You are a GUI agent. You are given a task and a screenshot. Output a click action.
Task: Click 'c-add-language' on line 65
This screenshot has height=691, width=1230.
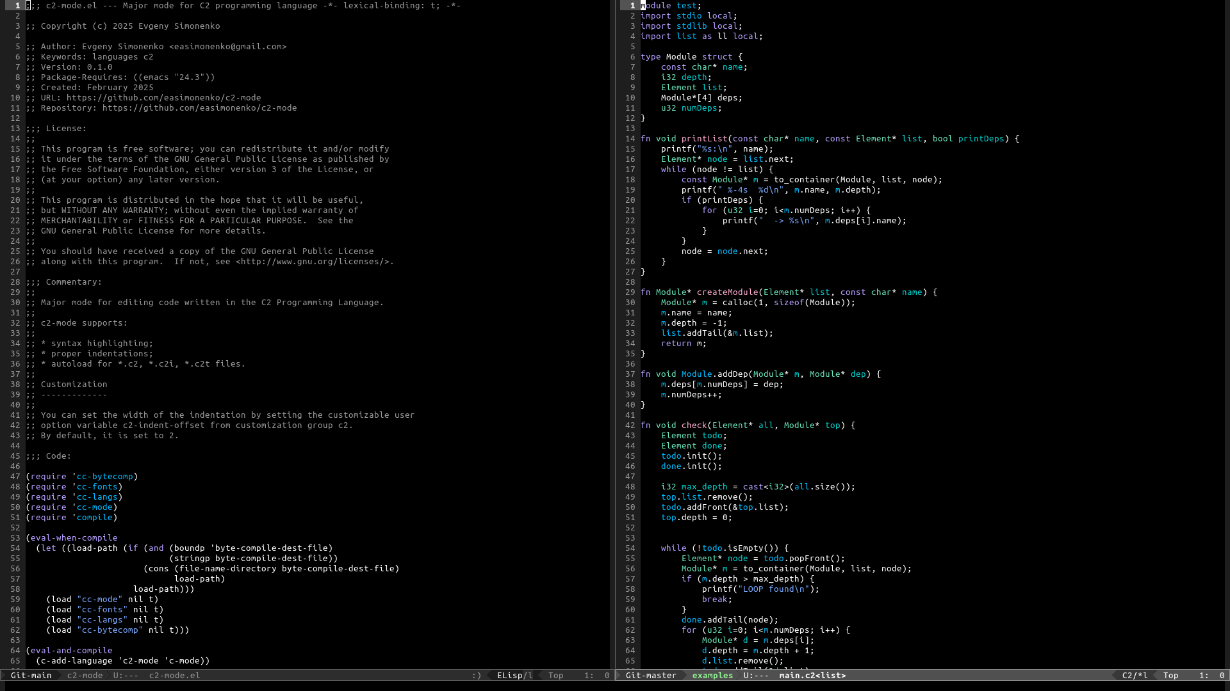click(x=77, y=661)
